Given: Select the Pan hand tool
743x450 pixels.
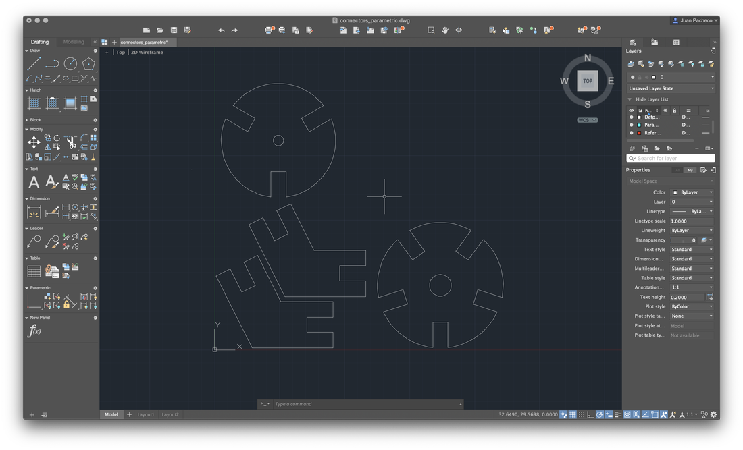Looking at the screenshot, I should (445, 30).
